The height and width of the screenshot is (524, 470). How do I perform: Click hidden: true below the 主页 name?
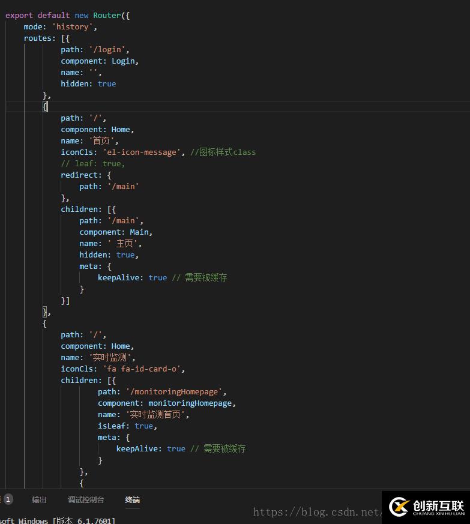point(109,254)
